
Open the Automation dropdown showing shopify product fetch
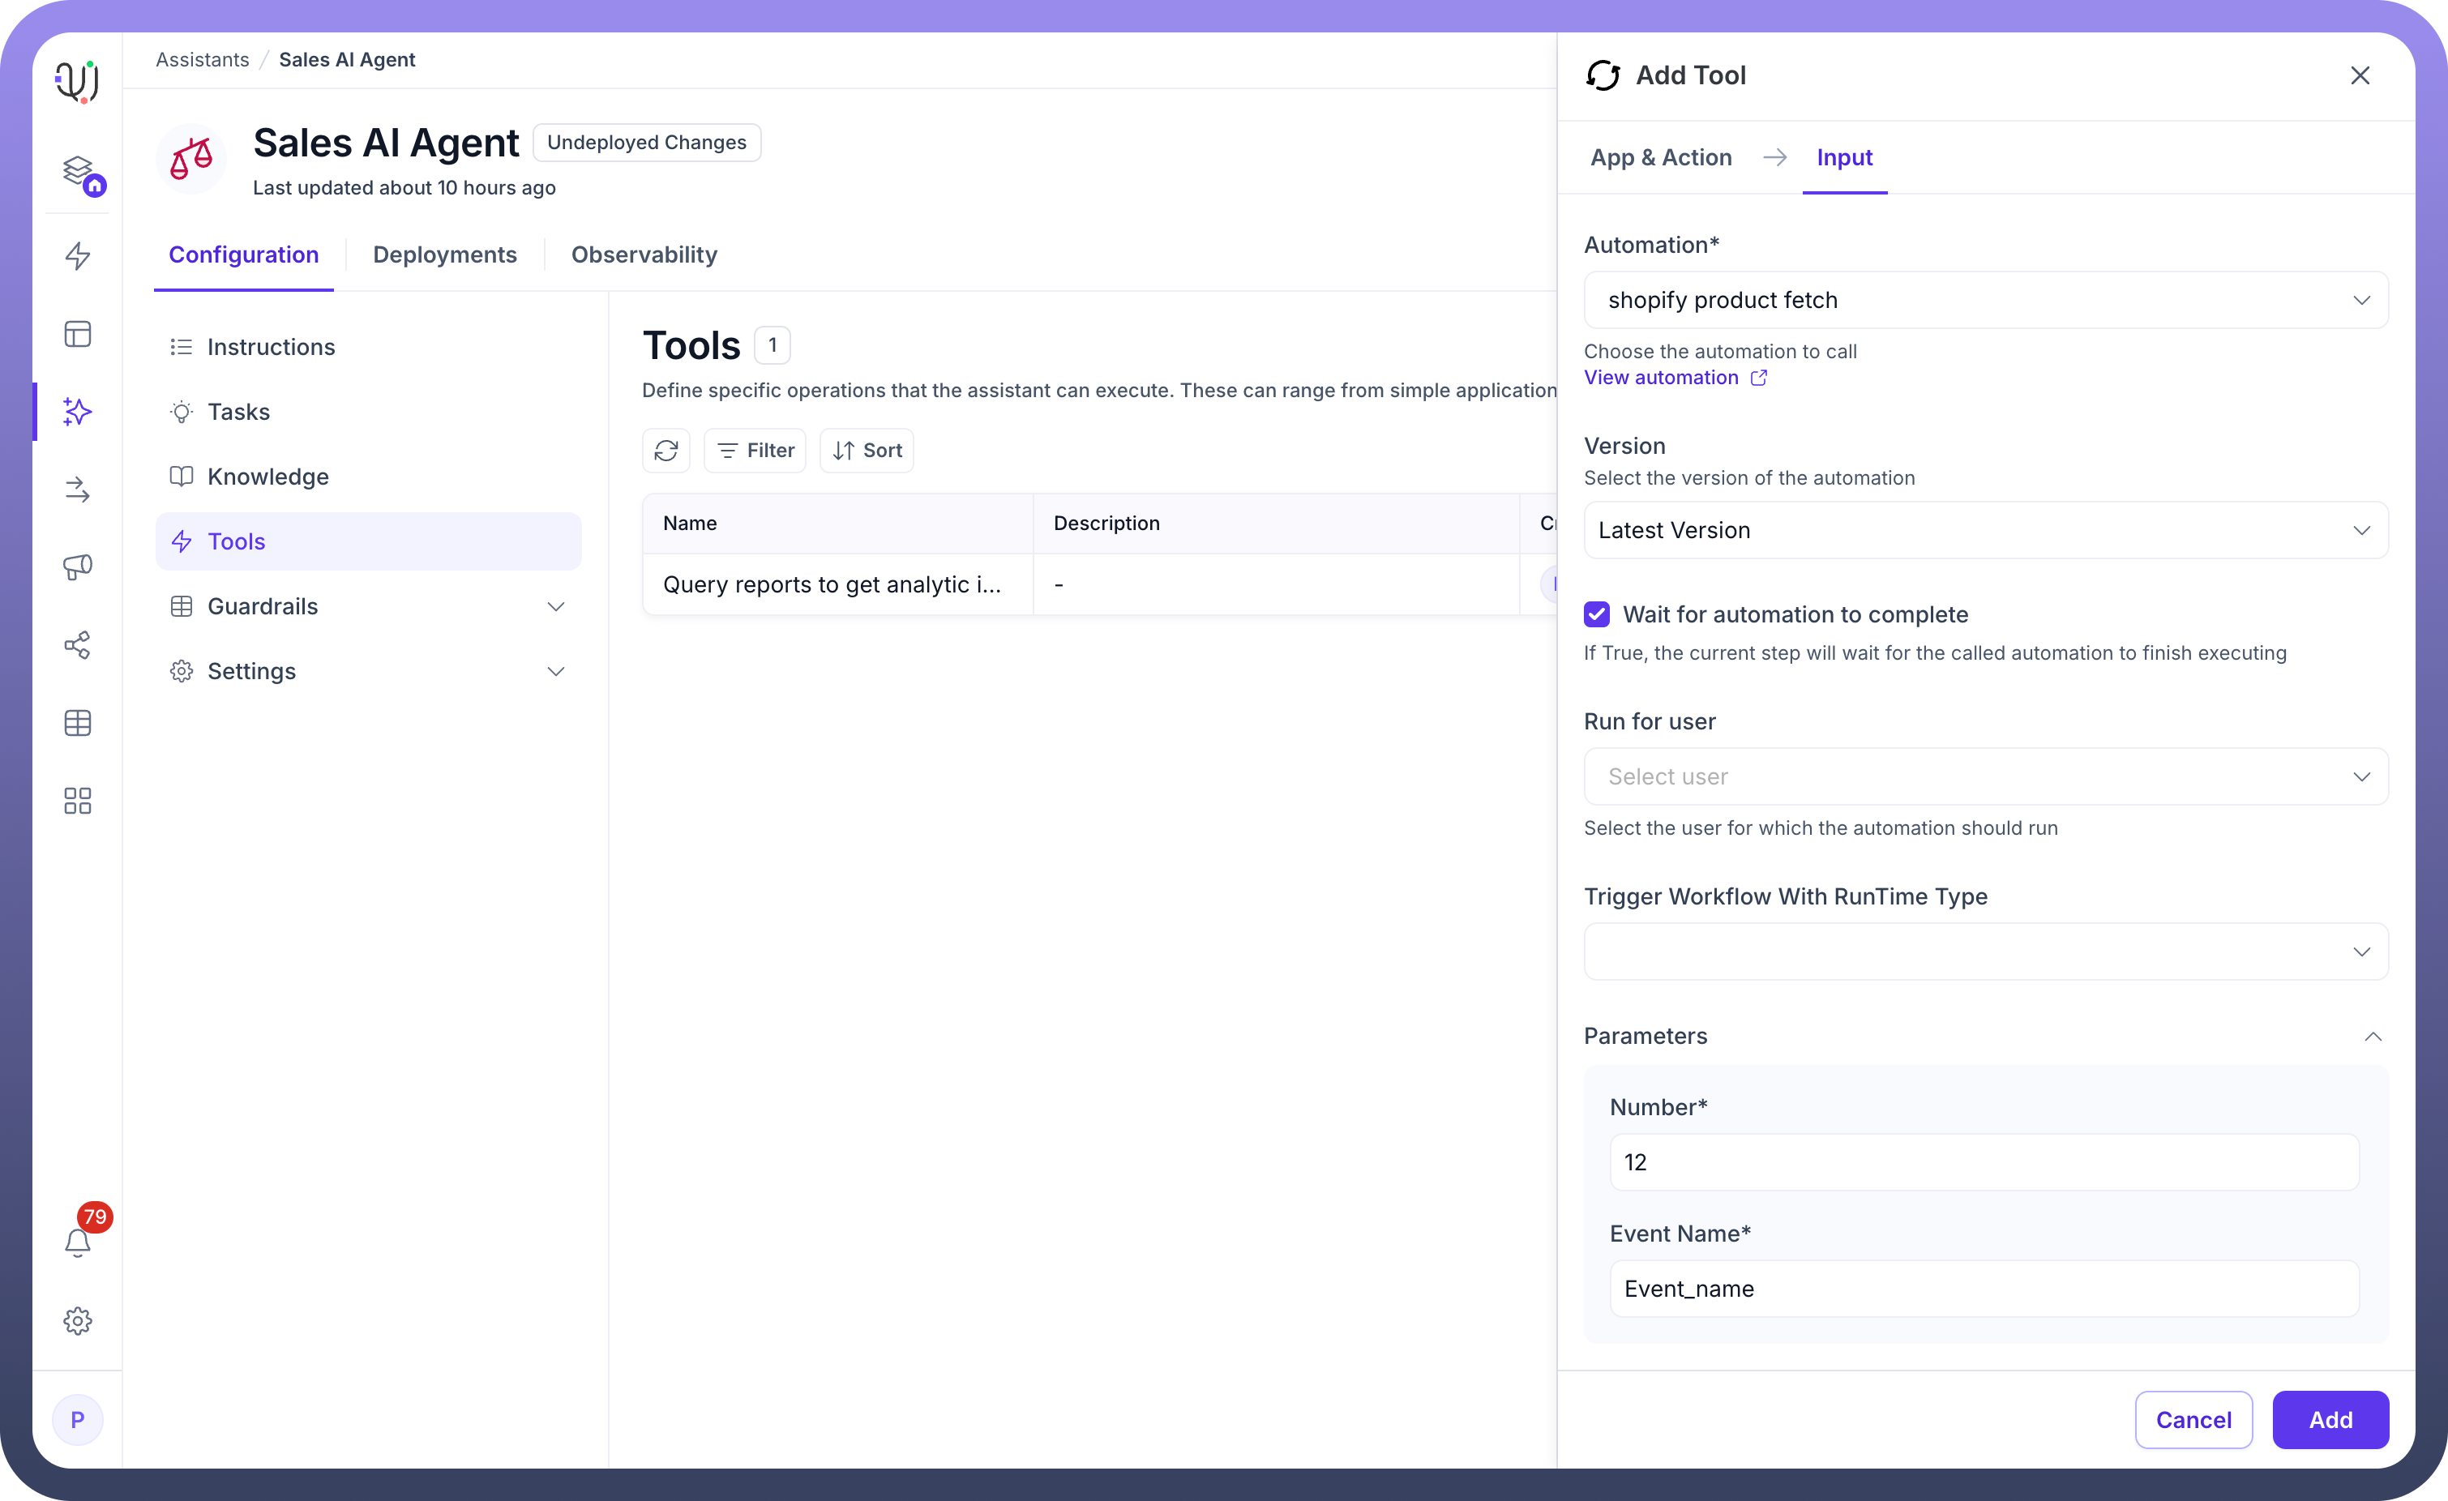(1985, 300)
